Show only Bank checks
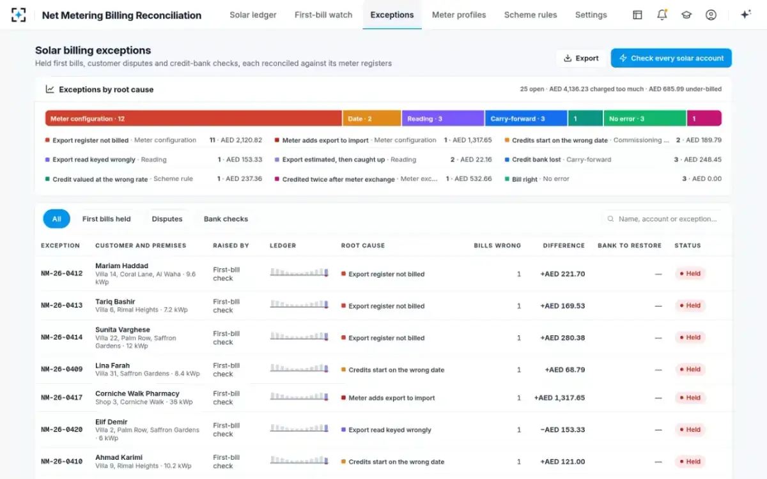The height and width of the screenshot is (479, 767). (x=226, y=219)
